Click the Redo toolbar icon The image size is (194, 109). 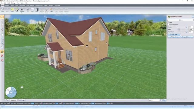click(7, 10)
